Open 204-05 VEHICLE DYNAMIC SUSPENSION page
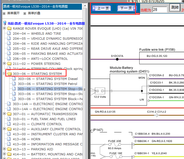Screen dimensions: 184x159 tap(48, 39)
